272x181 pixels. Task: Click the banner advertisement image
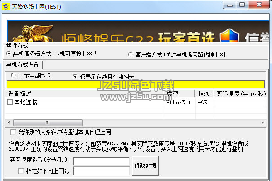pos(138,31)
